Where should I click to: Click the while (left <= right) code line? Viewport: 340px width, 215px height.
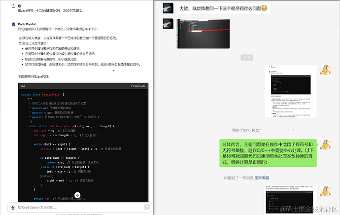pyautogui.click(x=52, y=144)
